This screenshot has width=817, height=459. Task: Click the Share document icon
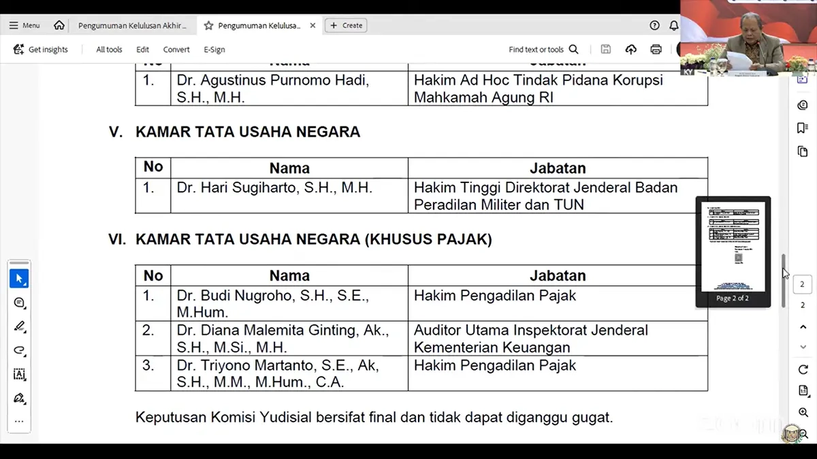pyautogui.click(x=630, y=49)
